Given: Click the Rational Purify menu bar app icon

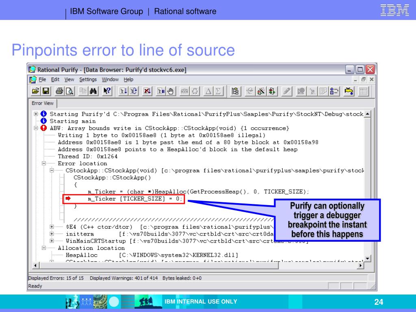Looking at the screenshot, I should [33, 80].
